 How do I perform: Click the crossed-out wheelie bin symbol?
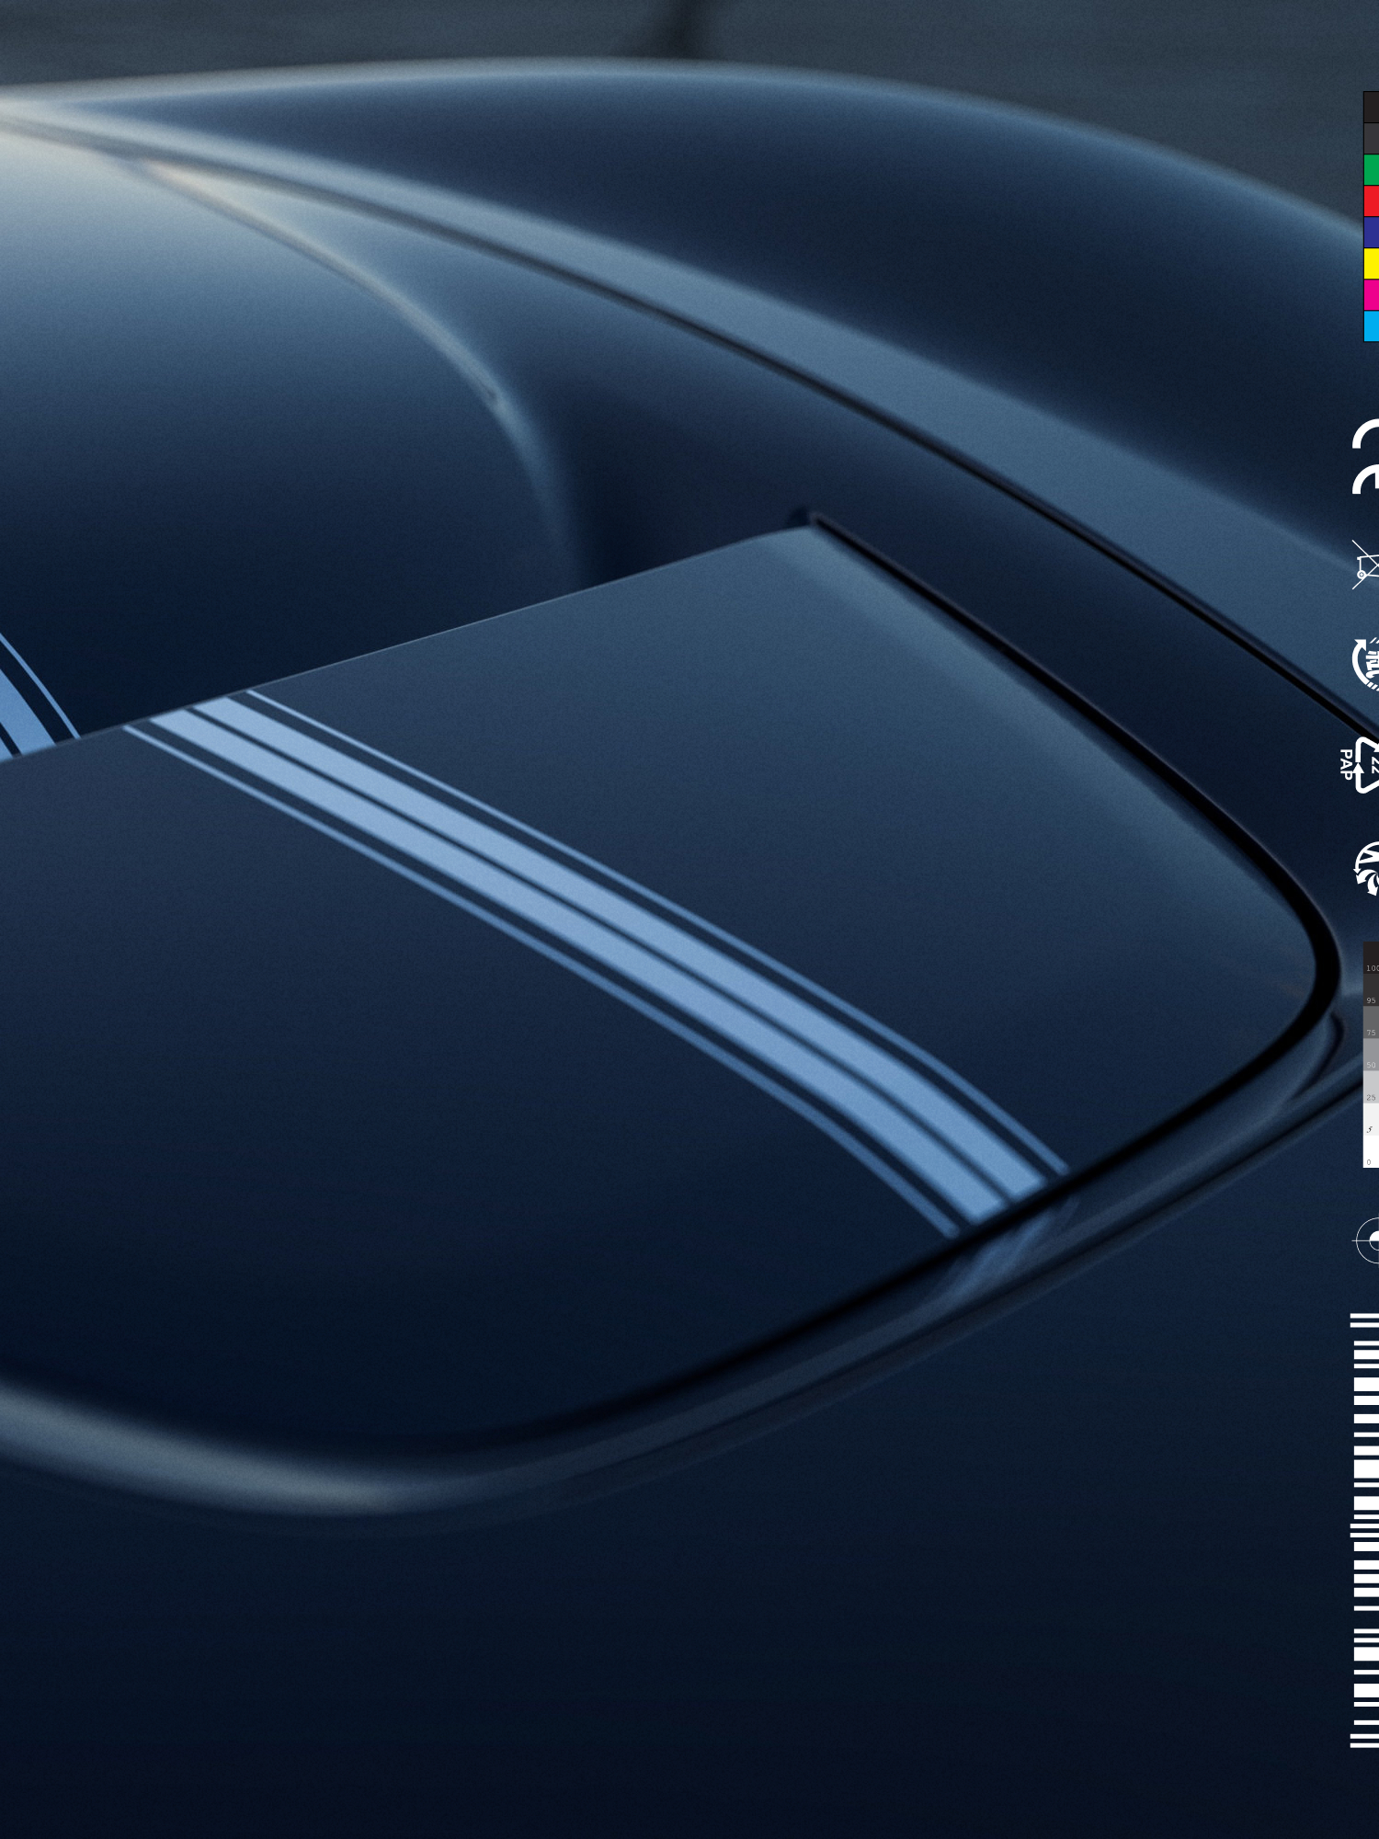click(x=1366, y=565)
